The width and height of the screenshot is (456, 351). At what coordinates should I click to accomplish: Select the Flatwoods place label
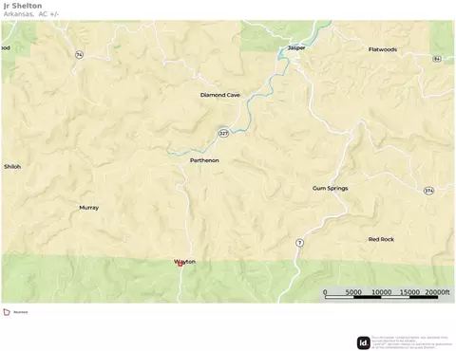coord(383,49)
